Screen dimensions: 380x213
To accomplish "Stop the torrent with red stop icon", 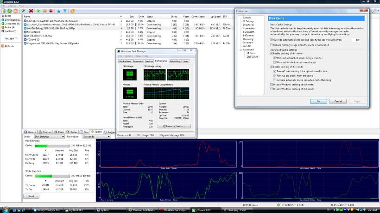I will click(51, 10).
